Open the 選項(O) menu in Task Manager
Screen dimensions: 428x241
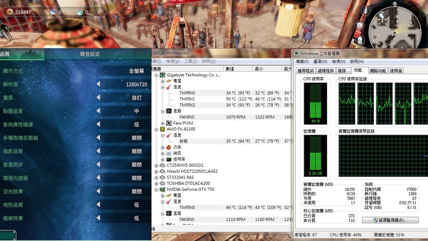[x=320, y=62]
